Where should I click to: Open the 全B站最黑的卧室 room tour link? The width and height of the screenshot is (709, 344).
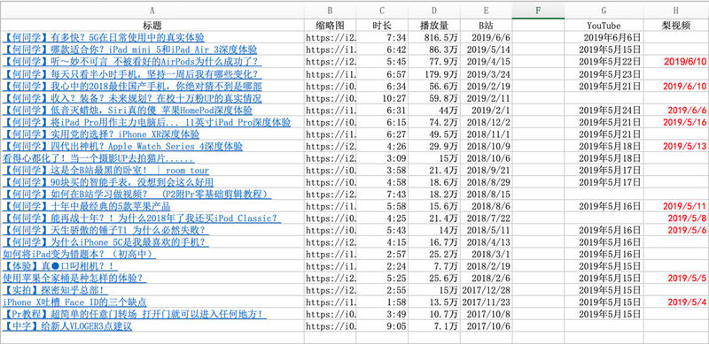coord(105,170)
